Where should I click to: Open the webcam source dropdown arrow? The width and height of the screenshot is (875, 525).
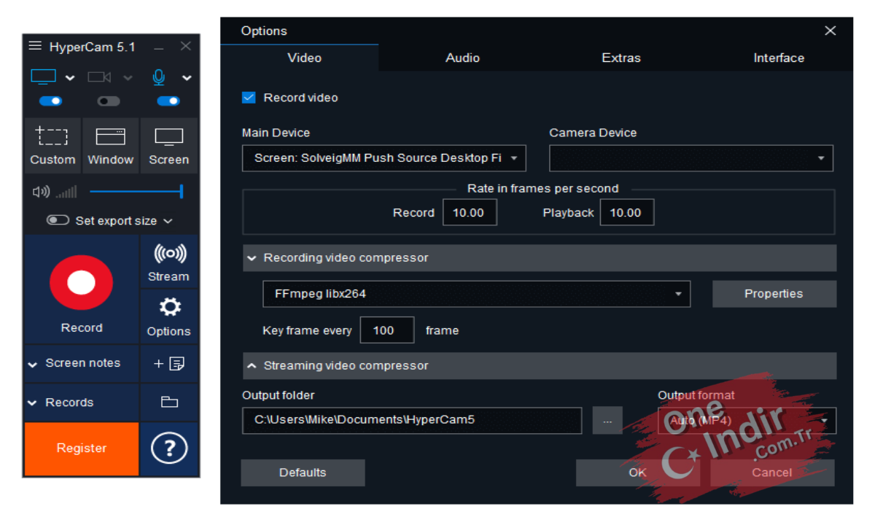[x=128, y=78]
